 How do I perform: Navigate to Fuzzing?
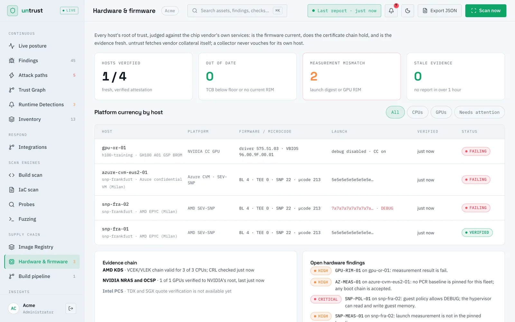[x=42, y=219]
